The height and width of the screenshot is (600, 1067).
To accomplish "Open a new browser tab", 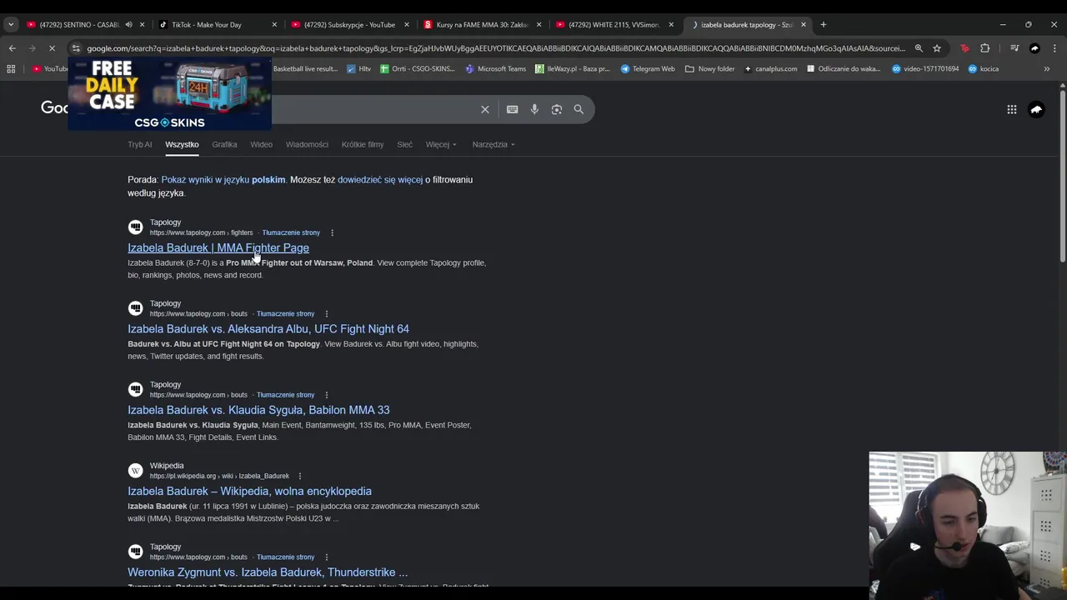I will (823, 24).
